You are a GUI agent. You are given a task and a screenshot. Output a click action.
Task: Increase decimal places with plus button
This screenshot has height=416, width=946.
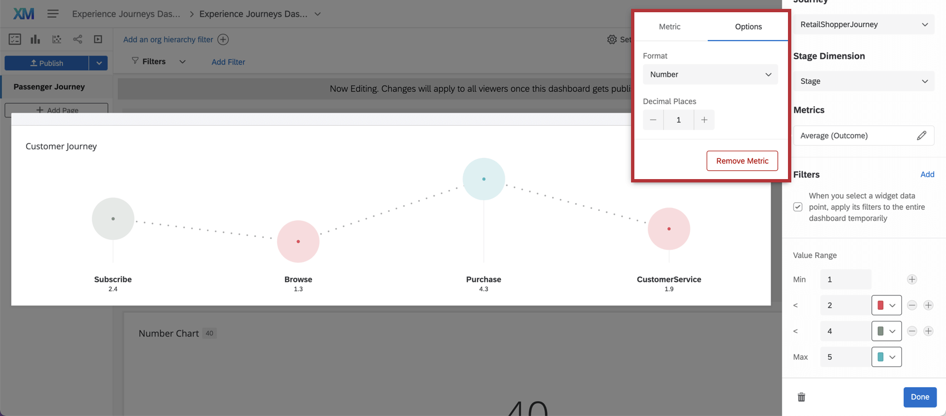point(704,120)
